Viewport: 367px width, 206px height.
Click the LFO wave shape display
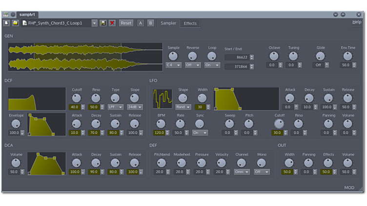pos(163,99)
